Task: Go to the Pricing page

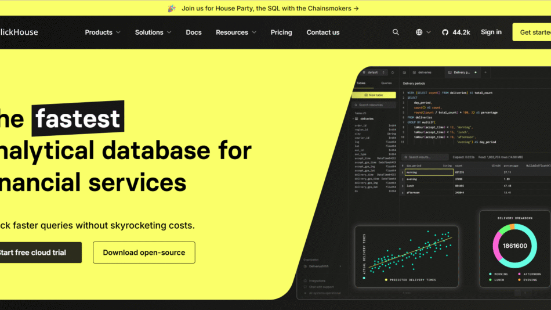Action: (281, 33)
